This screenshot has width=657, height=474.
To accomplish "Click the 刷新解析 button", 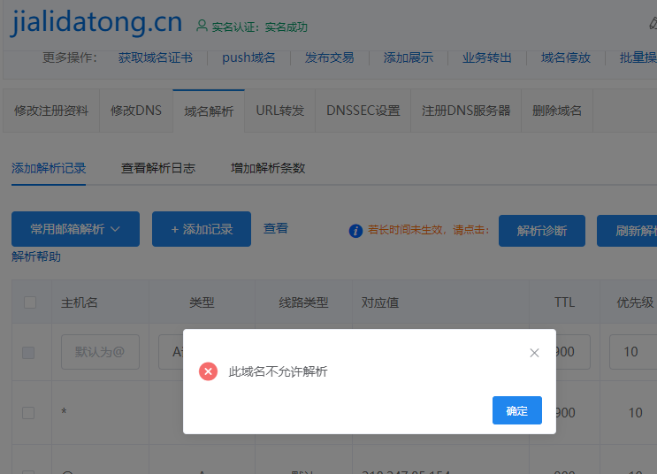I will pos(627,231).
